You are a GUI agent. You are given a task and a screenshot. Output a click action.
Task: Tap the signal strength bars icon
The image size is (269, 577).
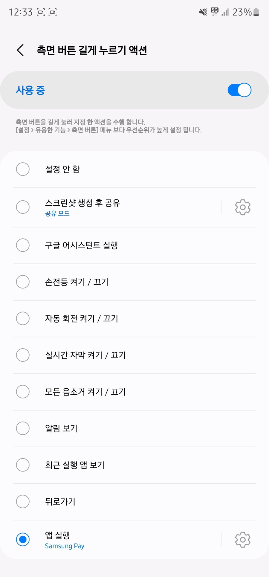pos(225,12)
